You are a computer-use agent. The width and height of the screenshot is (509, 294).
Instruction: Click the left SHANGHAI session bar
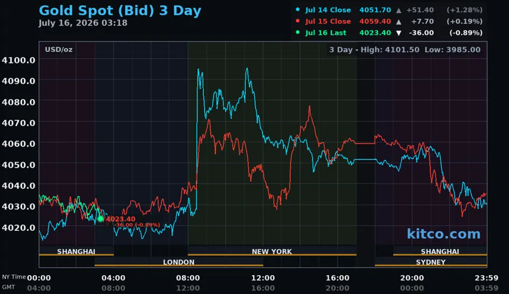click(x=76, y=251)
